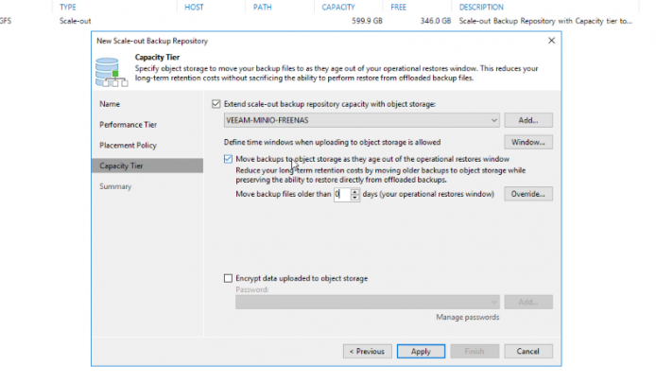Decrease days with the spinner down arrow
The width and height of the screenshot is (656, 384).
pyautogui.click(x=354, y=198)
